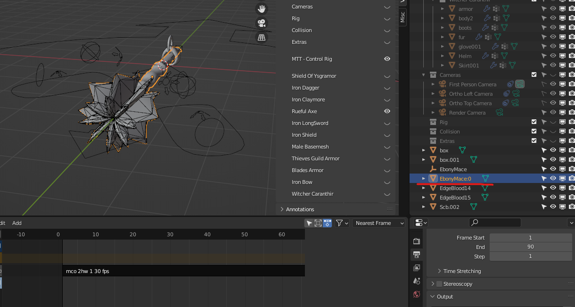Click the empty axis icon of EbonyMace
575x307 pixels.
(x=433, y=169)
